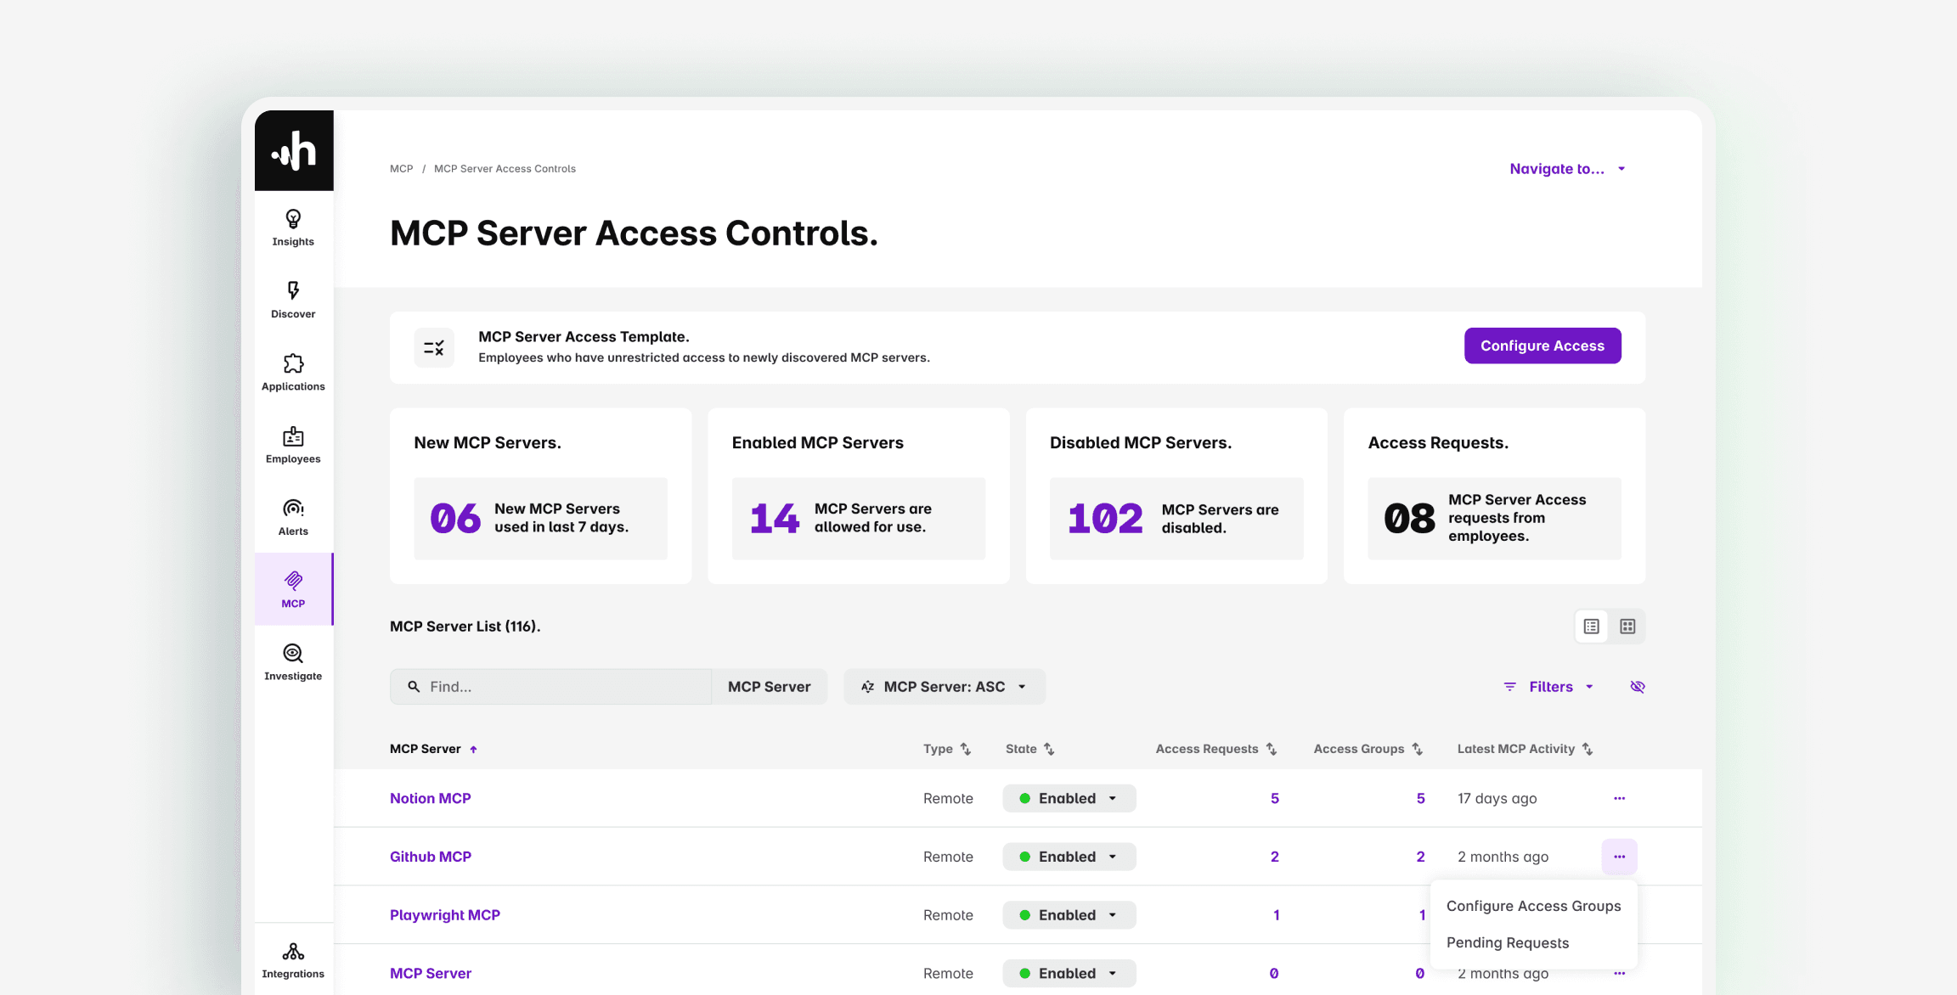Image resolution: width=1957 pixels, height=995 pixels.
Task: Open the Insights sidebar section
Action: pos(293,228)
